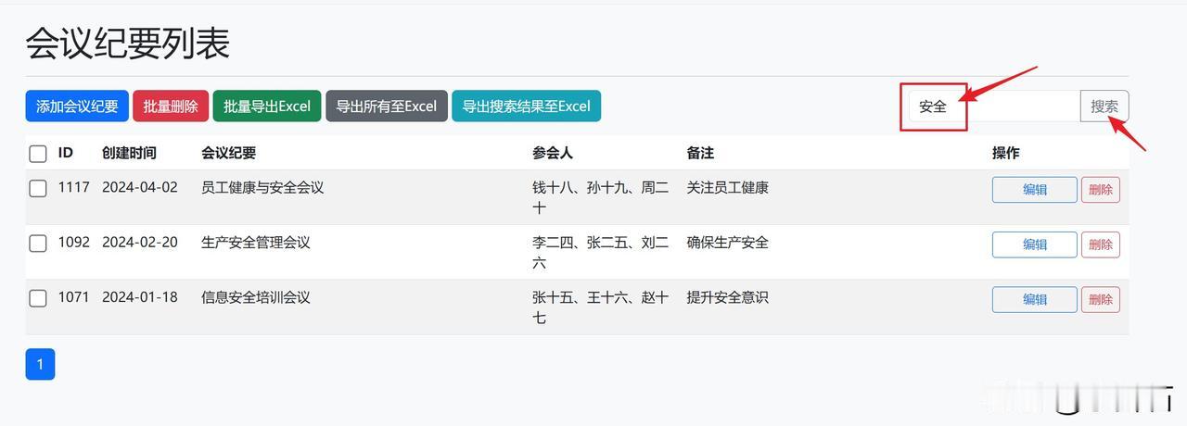Check the box for record 1071
Screen dimensions: 1187x426
[38, 298]
